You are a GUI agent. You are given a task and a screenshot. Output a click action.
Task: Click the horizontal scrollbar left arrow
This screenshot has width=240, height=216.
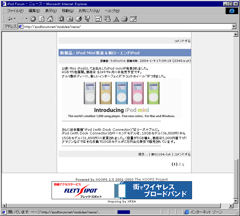click(4, 206)
